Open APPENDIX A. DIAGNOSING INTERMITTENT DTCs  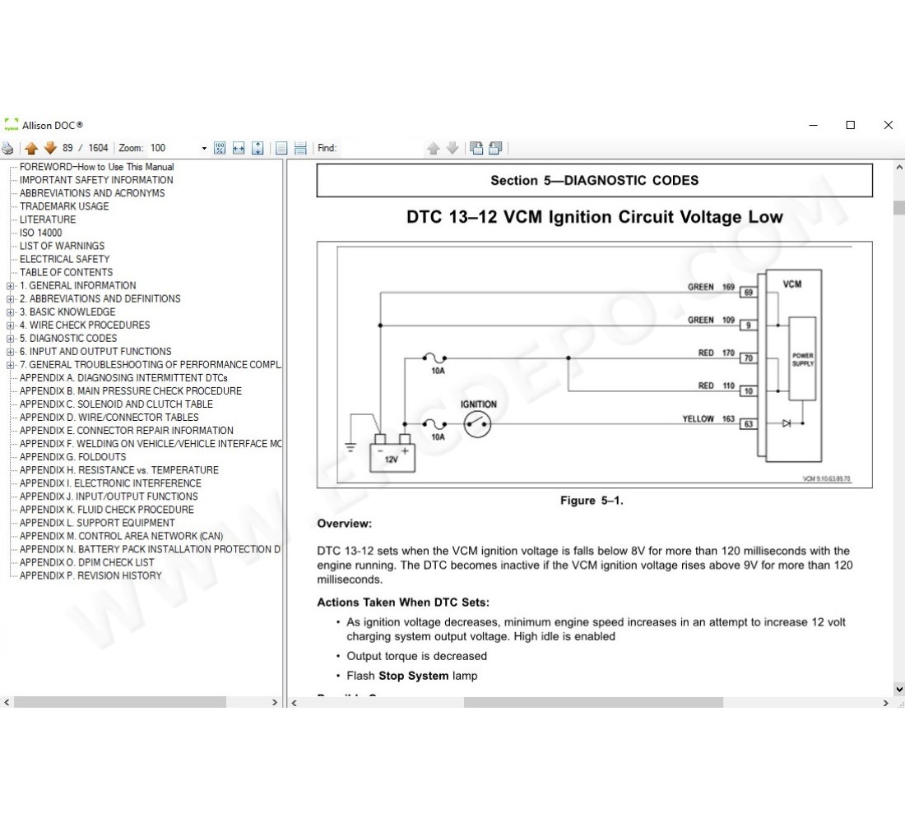(x=123, y=378)
